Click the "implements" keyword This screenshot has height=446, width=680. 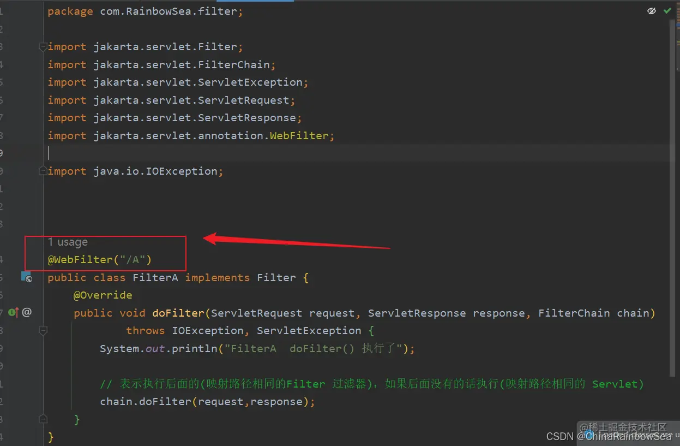[x=218, y=277]
